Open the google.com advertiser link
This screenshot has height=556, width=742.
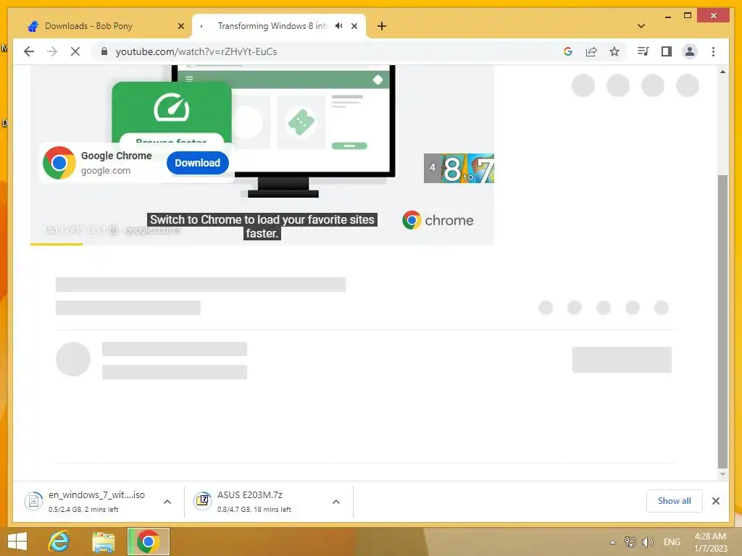tap(152, 230)
